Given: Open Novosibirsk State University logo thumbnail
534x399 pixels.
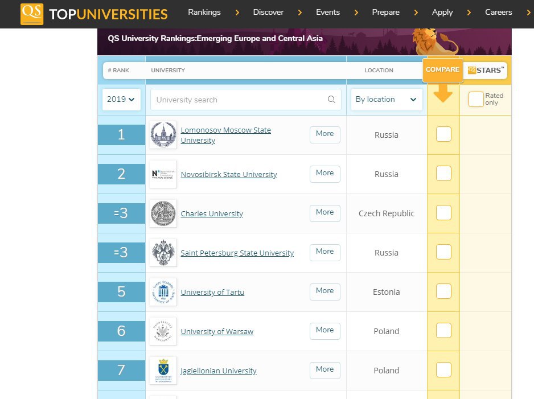Looking at the screenshot, I should point(163,174).
